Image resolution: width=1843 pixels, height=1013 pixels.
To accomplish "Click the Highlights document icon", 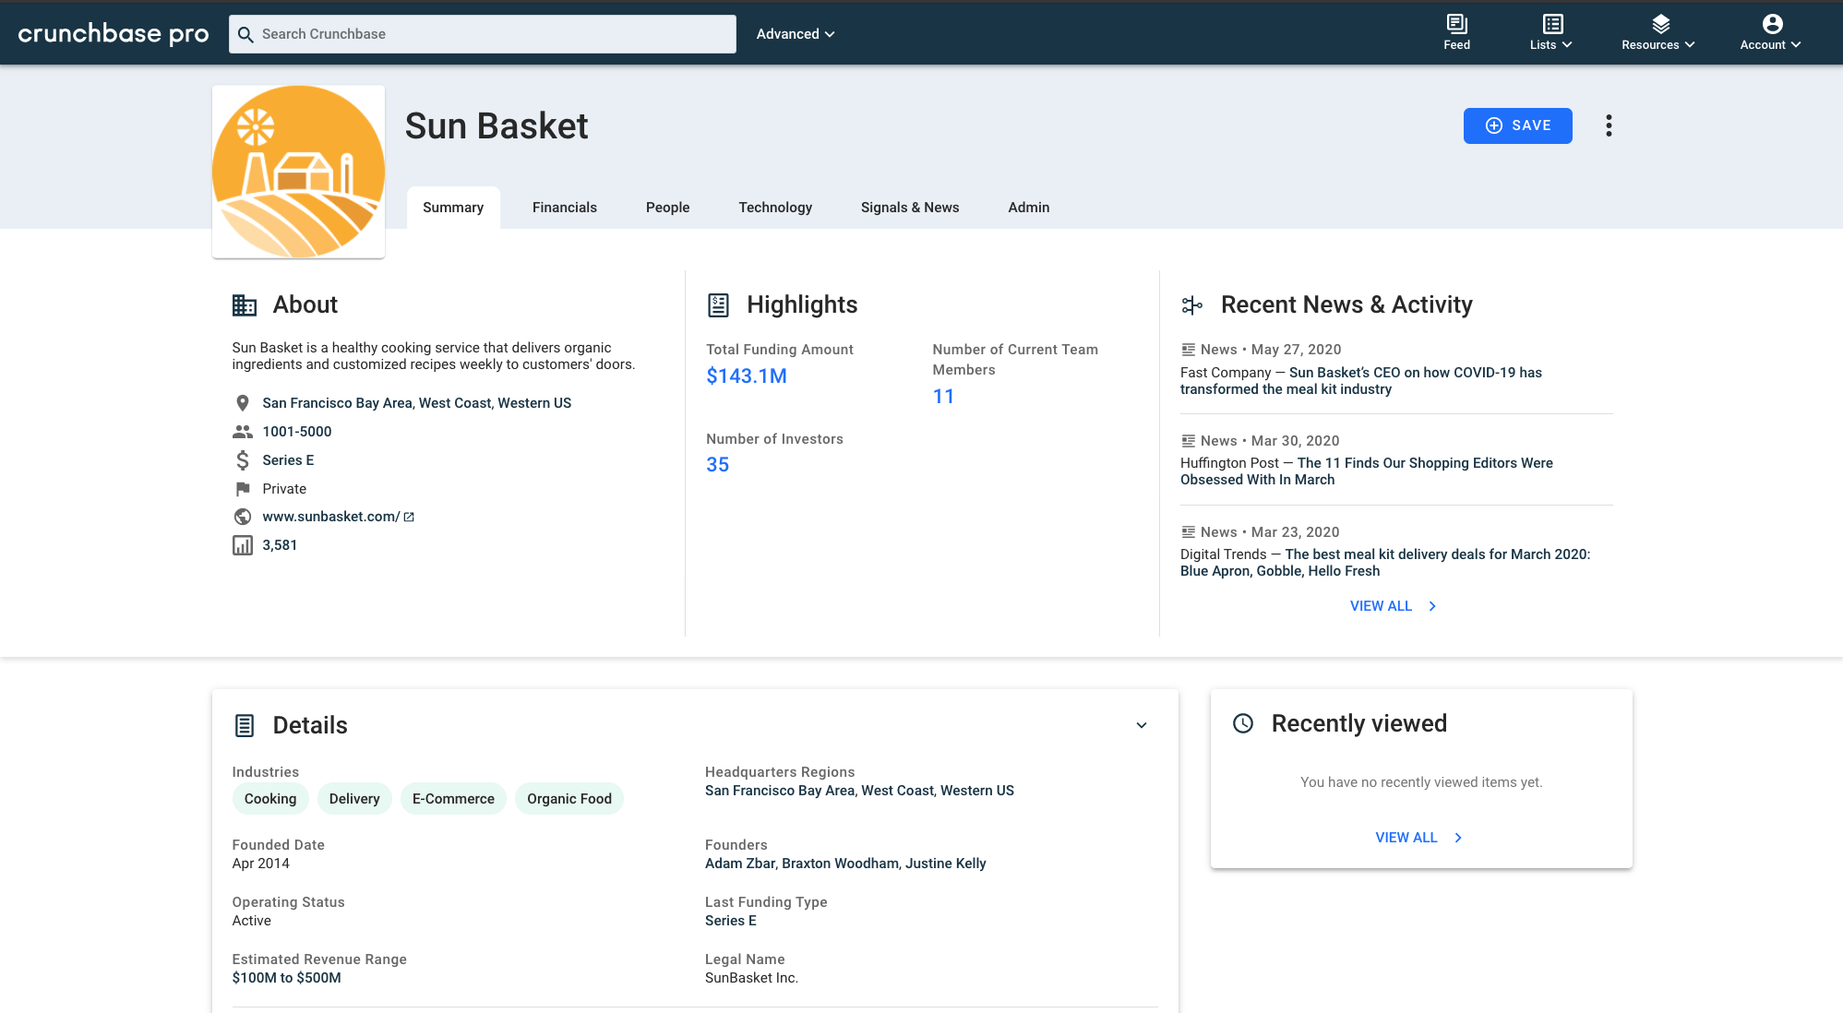I will (x=718, y=304).
